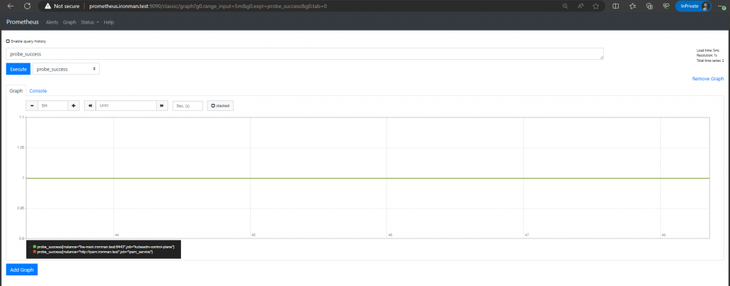This screenshot has height=286, width=730.
Task: Enable query history checkbox
Action: click(8, 41)
